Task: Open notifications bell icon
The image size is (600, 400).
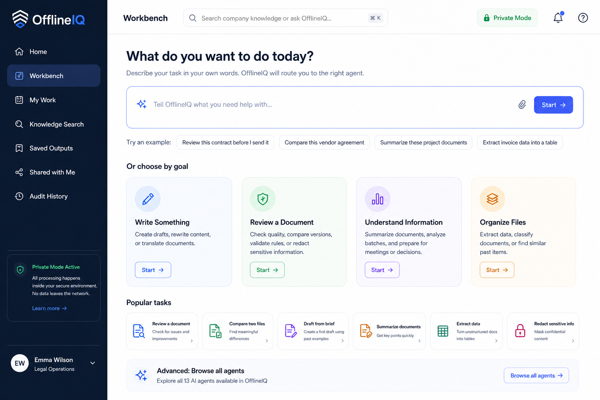Action: (558, 18)
